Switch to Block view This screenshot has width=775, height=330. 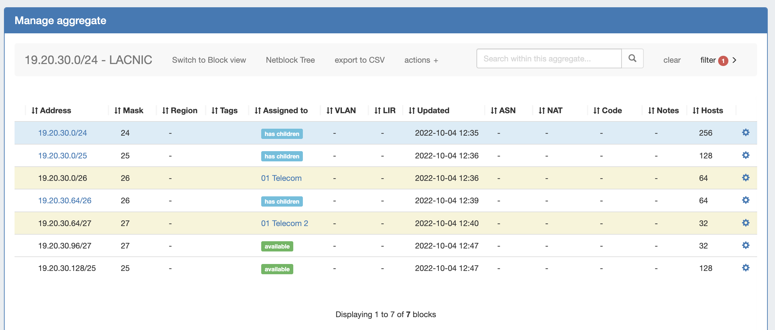[x=209, y=60]
